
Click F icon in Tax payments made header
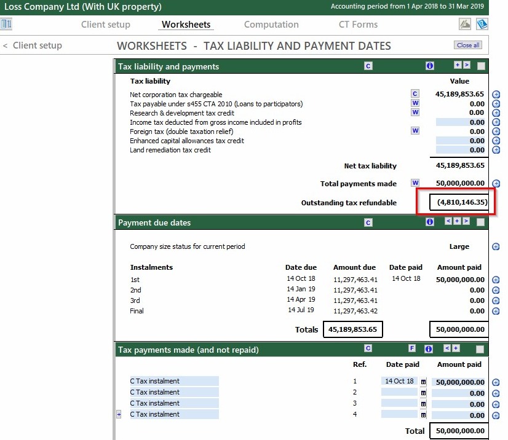tap(412, 348)
